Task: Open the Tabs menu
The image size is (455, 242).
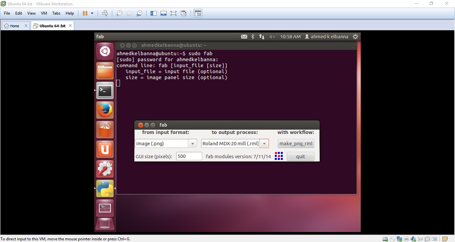Action: [x=56, y=13]
